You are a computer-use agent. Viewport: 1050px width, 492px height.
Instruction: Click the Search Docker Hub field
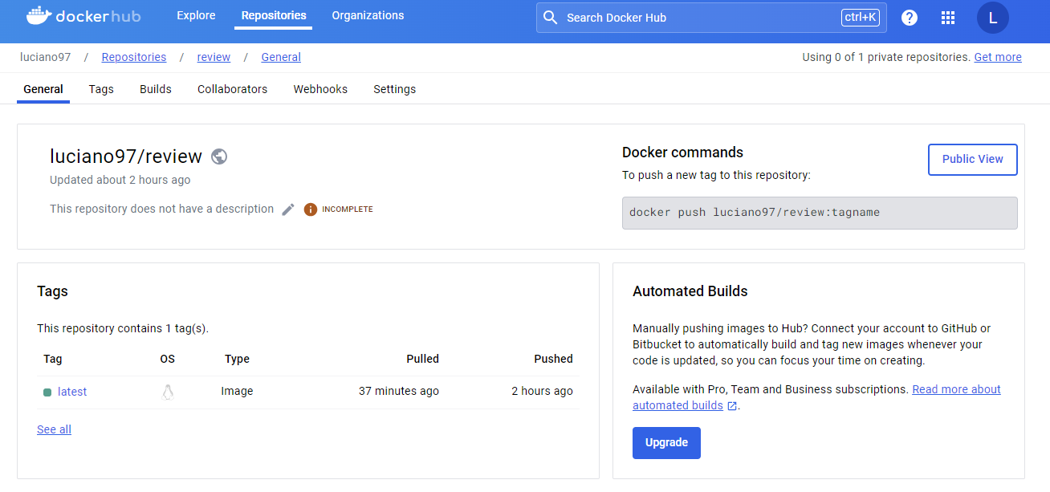[x=711, y=18]
